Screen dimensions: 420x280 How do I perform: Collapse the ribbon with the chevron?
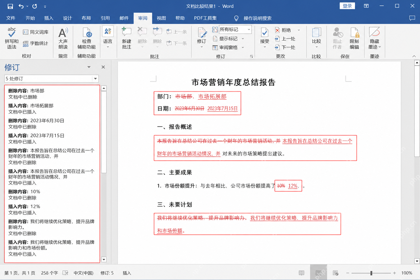tap(414, 56)
